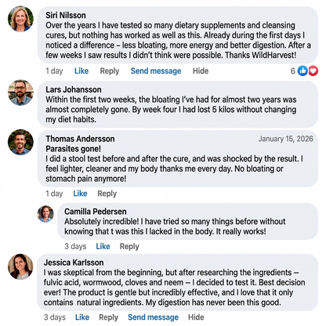
Task: Click the blue thumbs-up reaction icon
Action: (302, 71)
